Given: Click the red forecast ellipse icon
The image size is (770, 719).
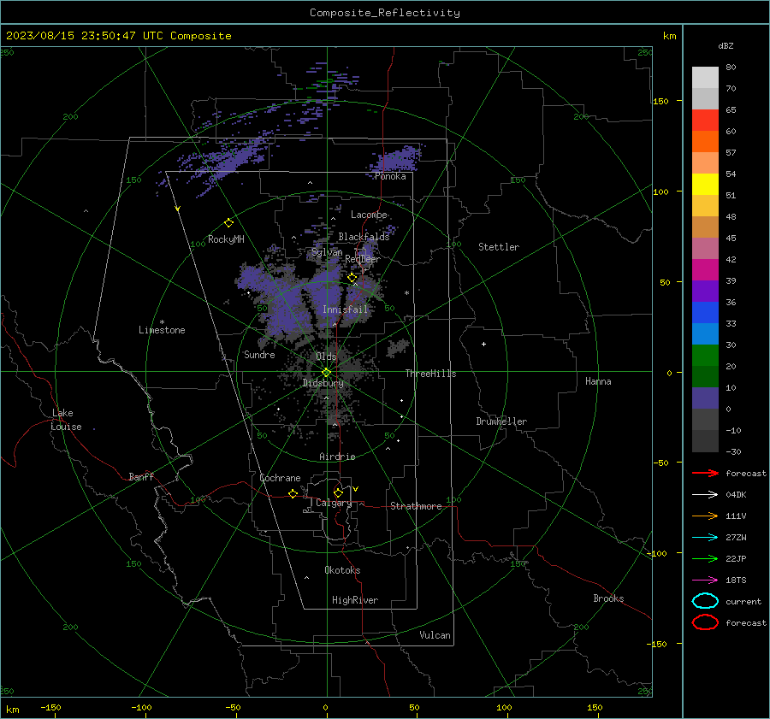Looking at the screenshot, I should tap(705, 622).
